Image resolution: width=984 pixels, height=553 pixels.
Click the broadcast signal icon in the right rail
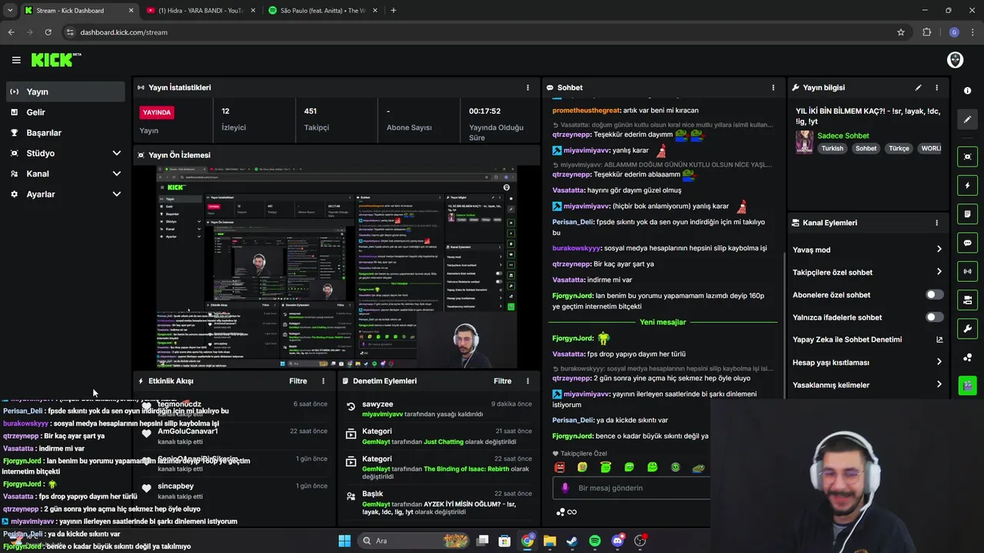(x=967, y=271)
